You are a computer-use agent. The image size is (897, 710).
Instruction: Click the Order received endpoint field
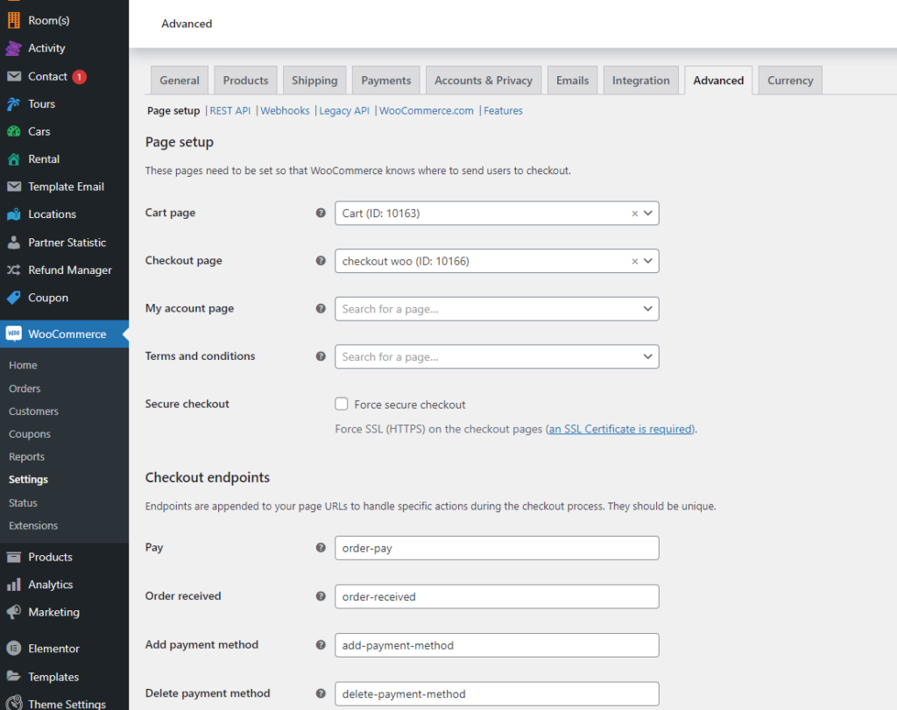click(x=497, y=597)
